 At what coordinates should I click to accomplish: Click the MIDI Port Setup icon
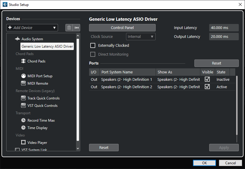[23, 76]
